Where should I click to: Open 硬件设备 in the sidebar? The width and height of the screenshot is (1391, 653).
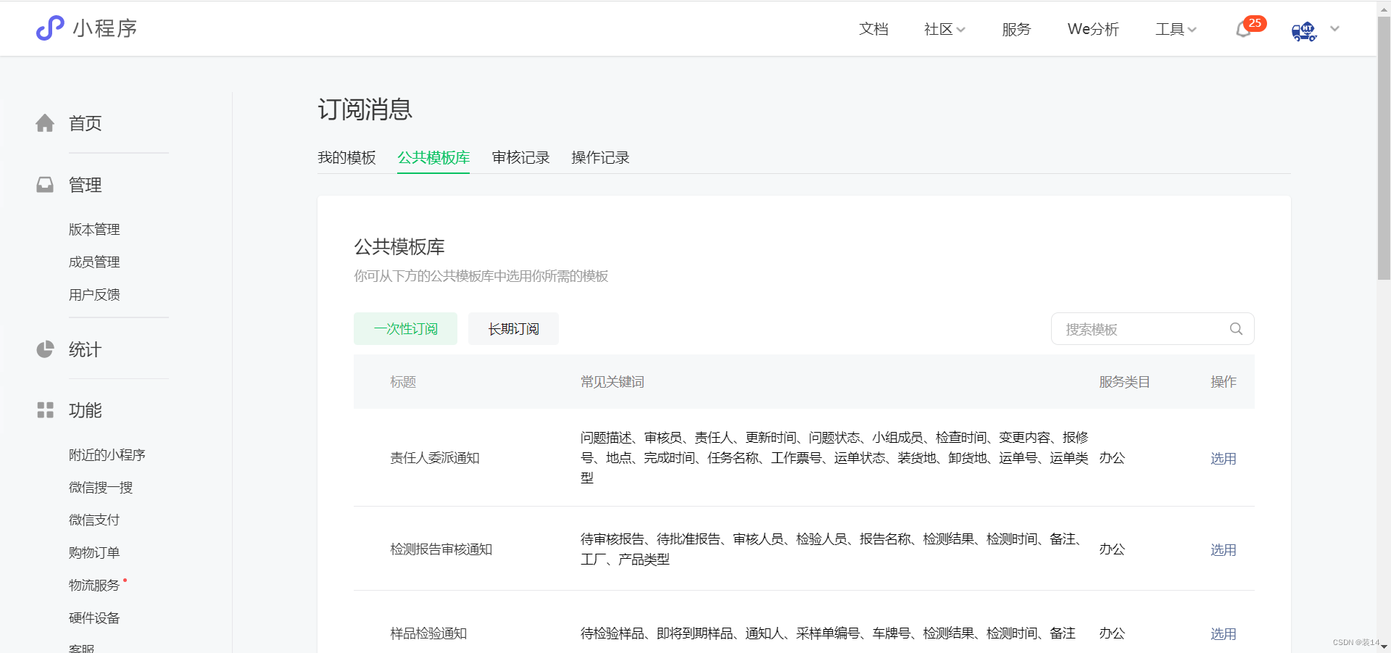tap(94, 617)
